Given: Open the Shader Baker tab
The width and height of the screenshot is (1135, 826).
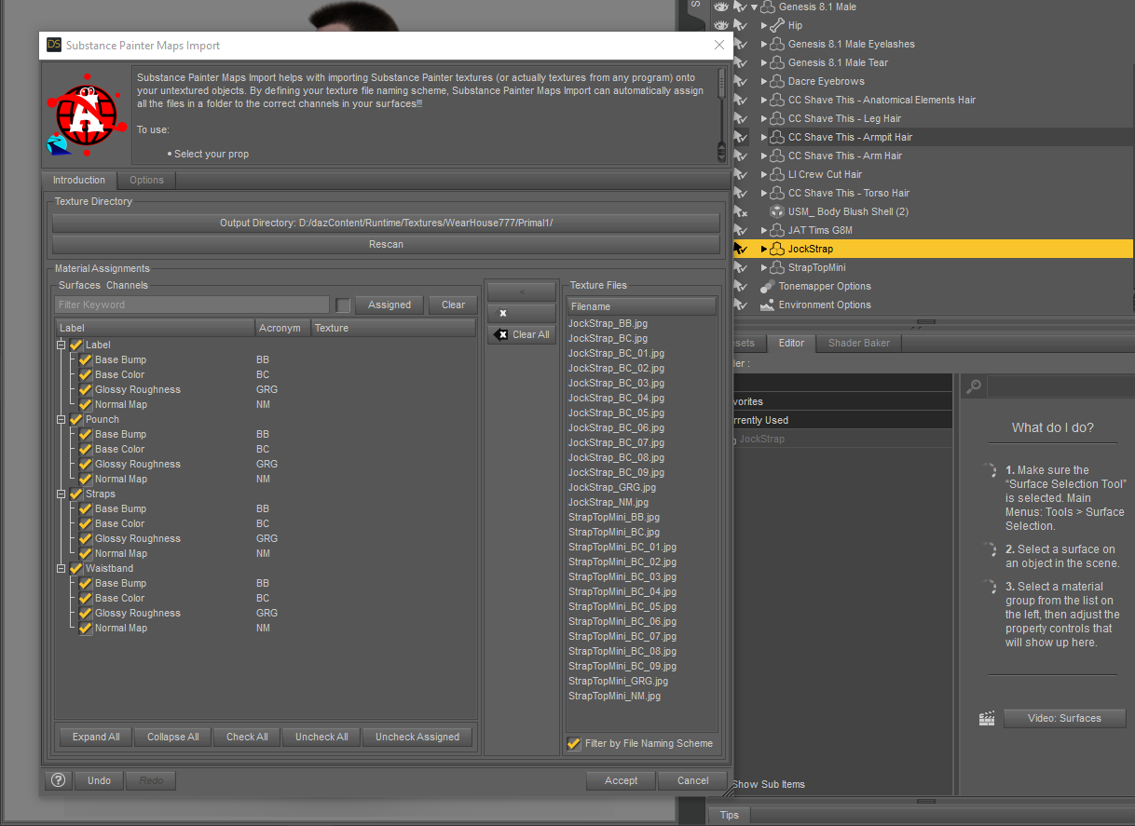Looking at the screenshot, I should tap(859, 343).
